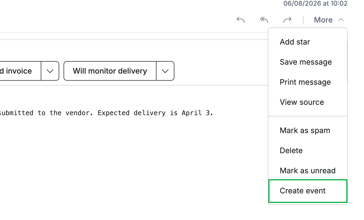Forward the message using the right-arrow icon
This screenshot has width=364, height=220.
tap(287, 20)
